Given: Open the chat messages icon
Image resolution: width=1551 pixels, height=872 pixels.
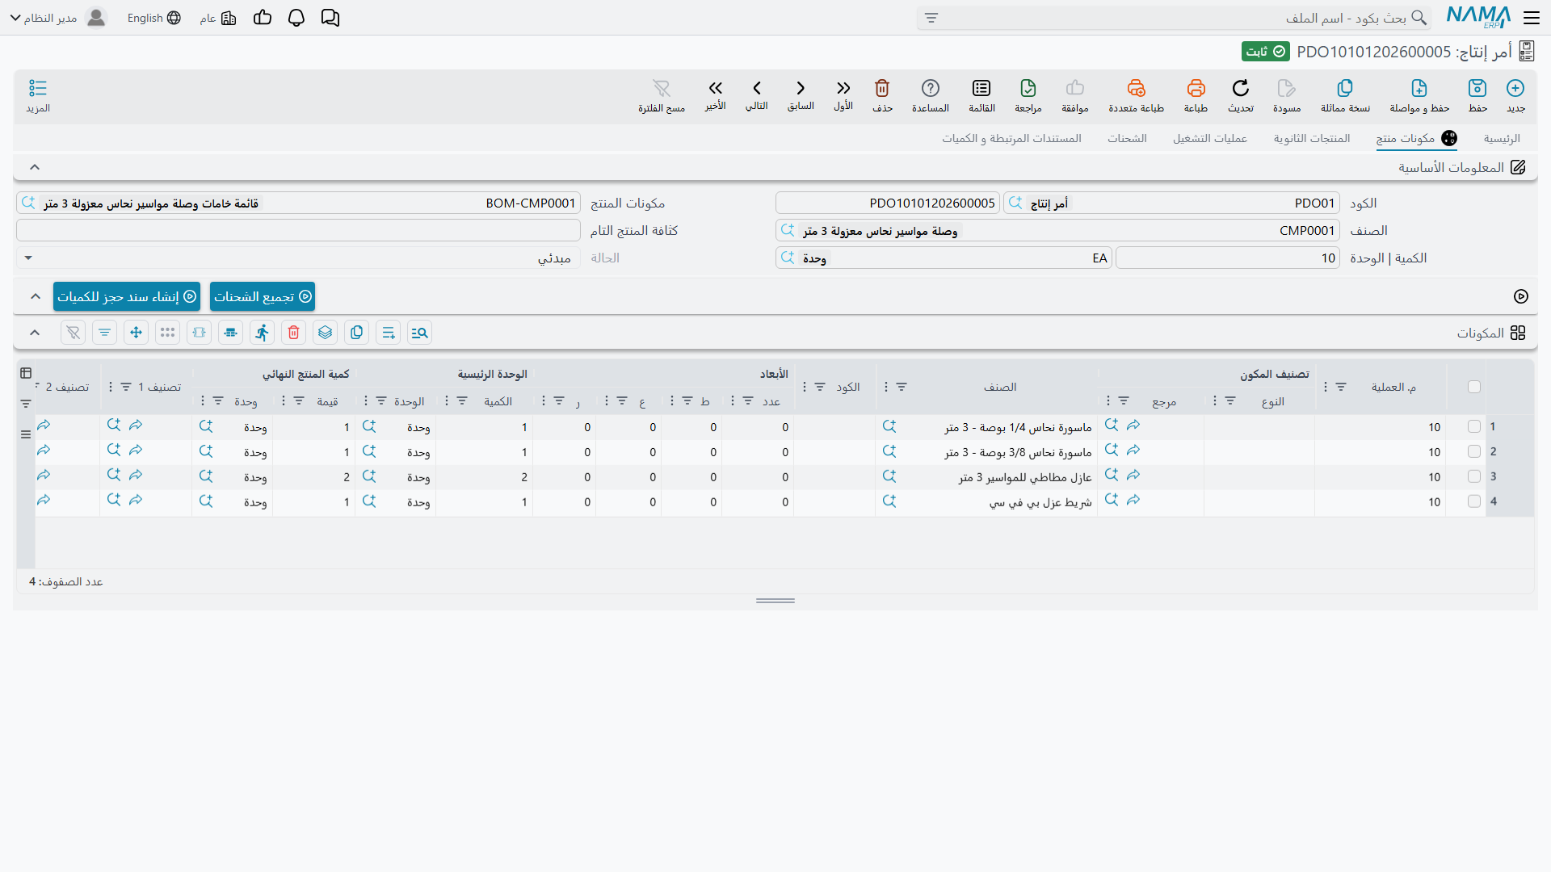Looking at the screenshot, I should (330, 18).
